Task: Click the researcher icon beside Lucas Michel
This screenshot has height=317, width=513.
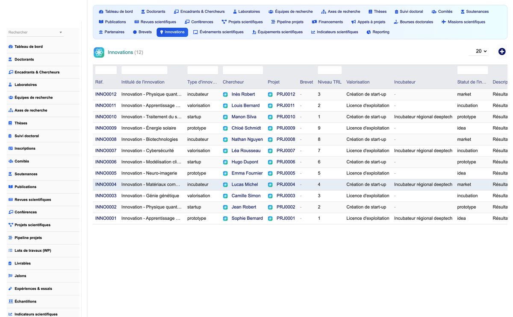Action: pos(225,185)
